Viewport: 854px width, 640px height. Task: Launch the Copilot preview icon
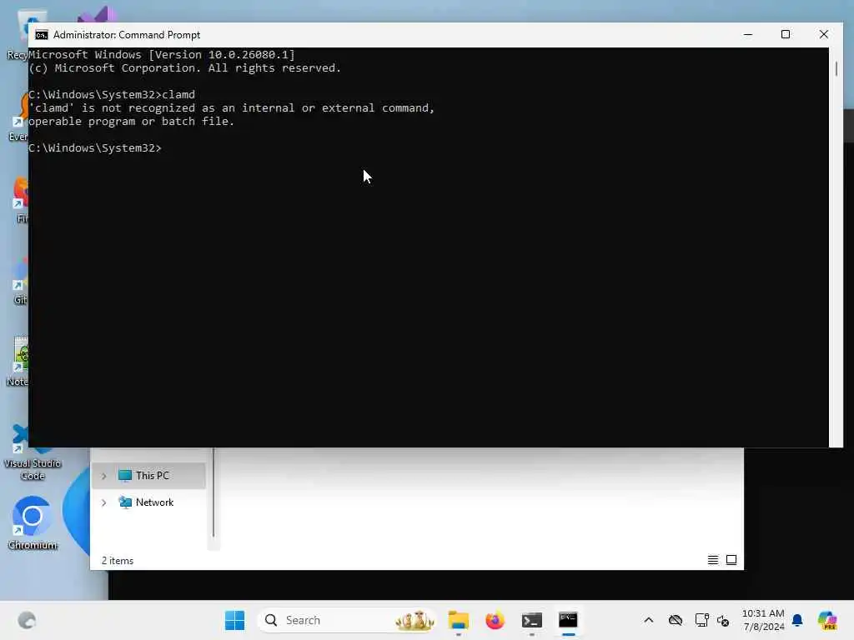[827, 620]
